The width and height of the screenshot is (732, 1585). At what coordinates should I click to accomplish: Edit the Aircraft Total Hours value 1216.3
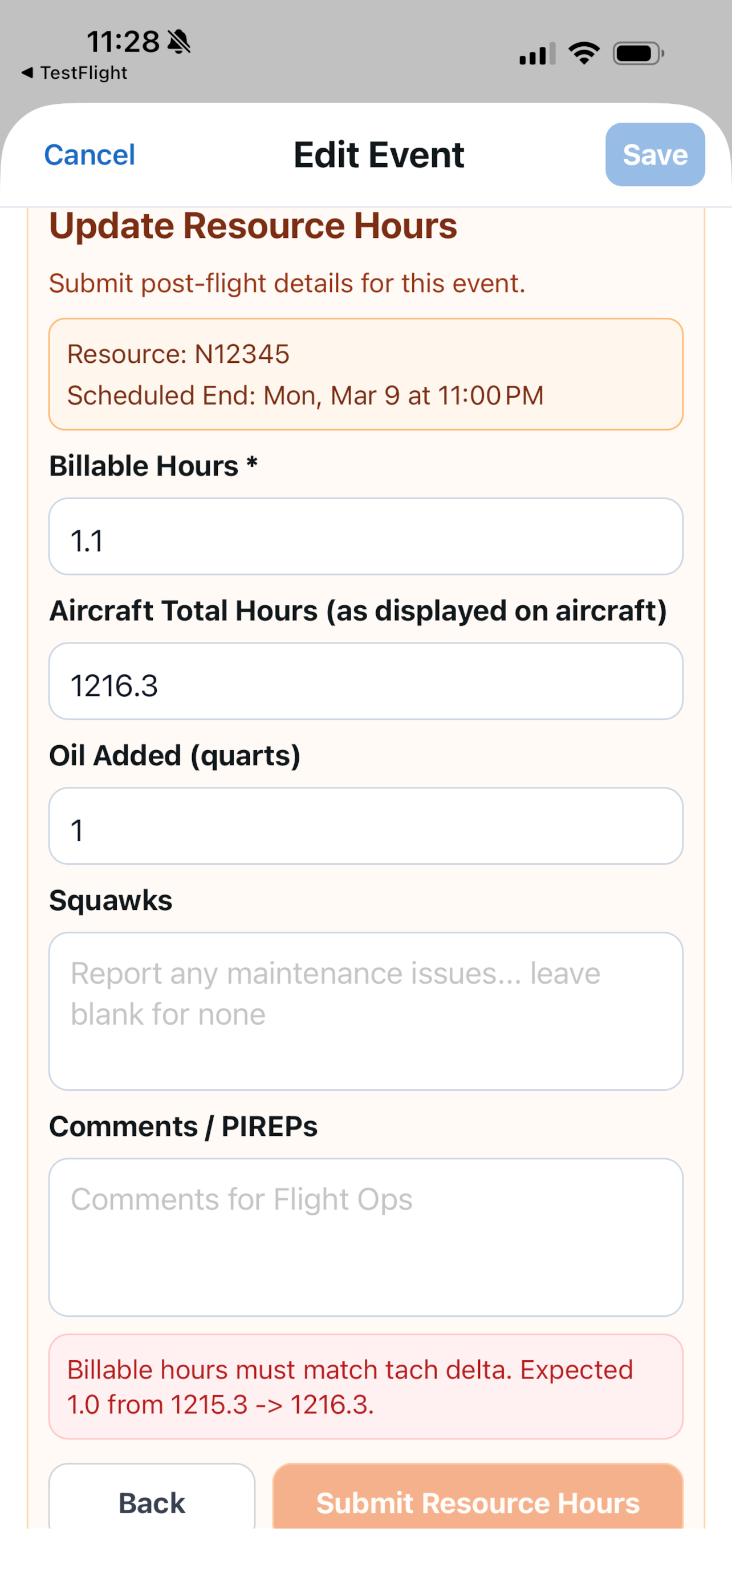point(367,682)
